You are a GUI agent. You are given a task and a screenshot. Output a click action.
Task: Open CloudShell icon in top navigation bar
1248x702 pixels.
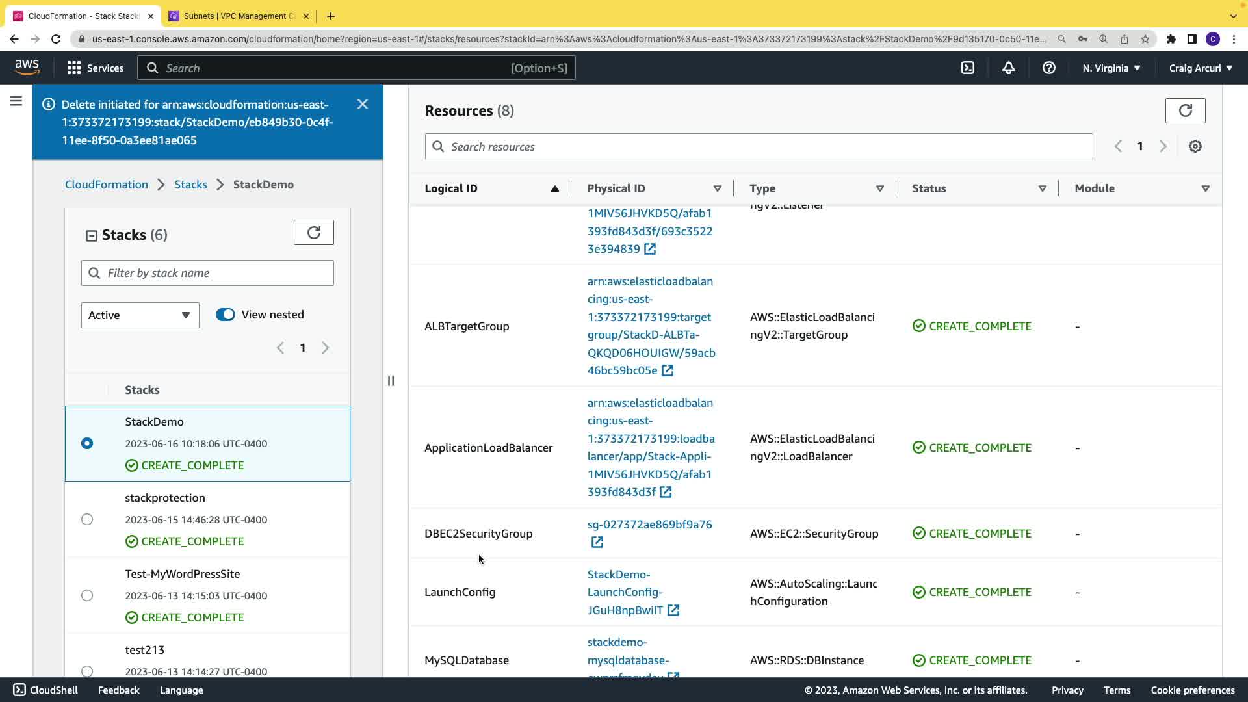968,68
